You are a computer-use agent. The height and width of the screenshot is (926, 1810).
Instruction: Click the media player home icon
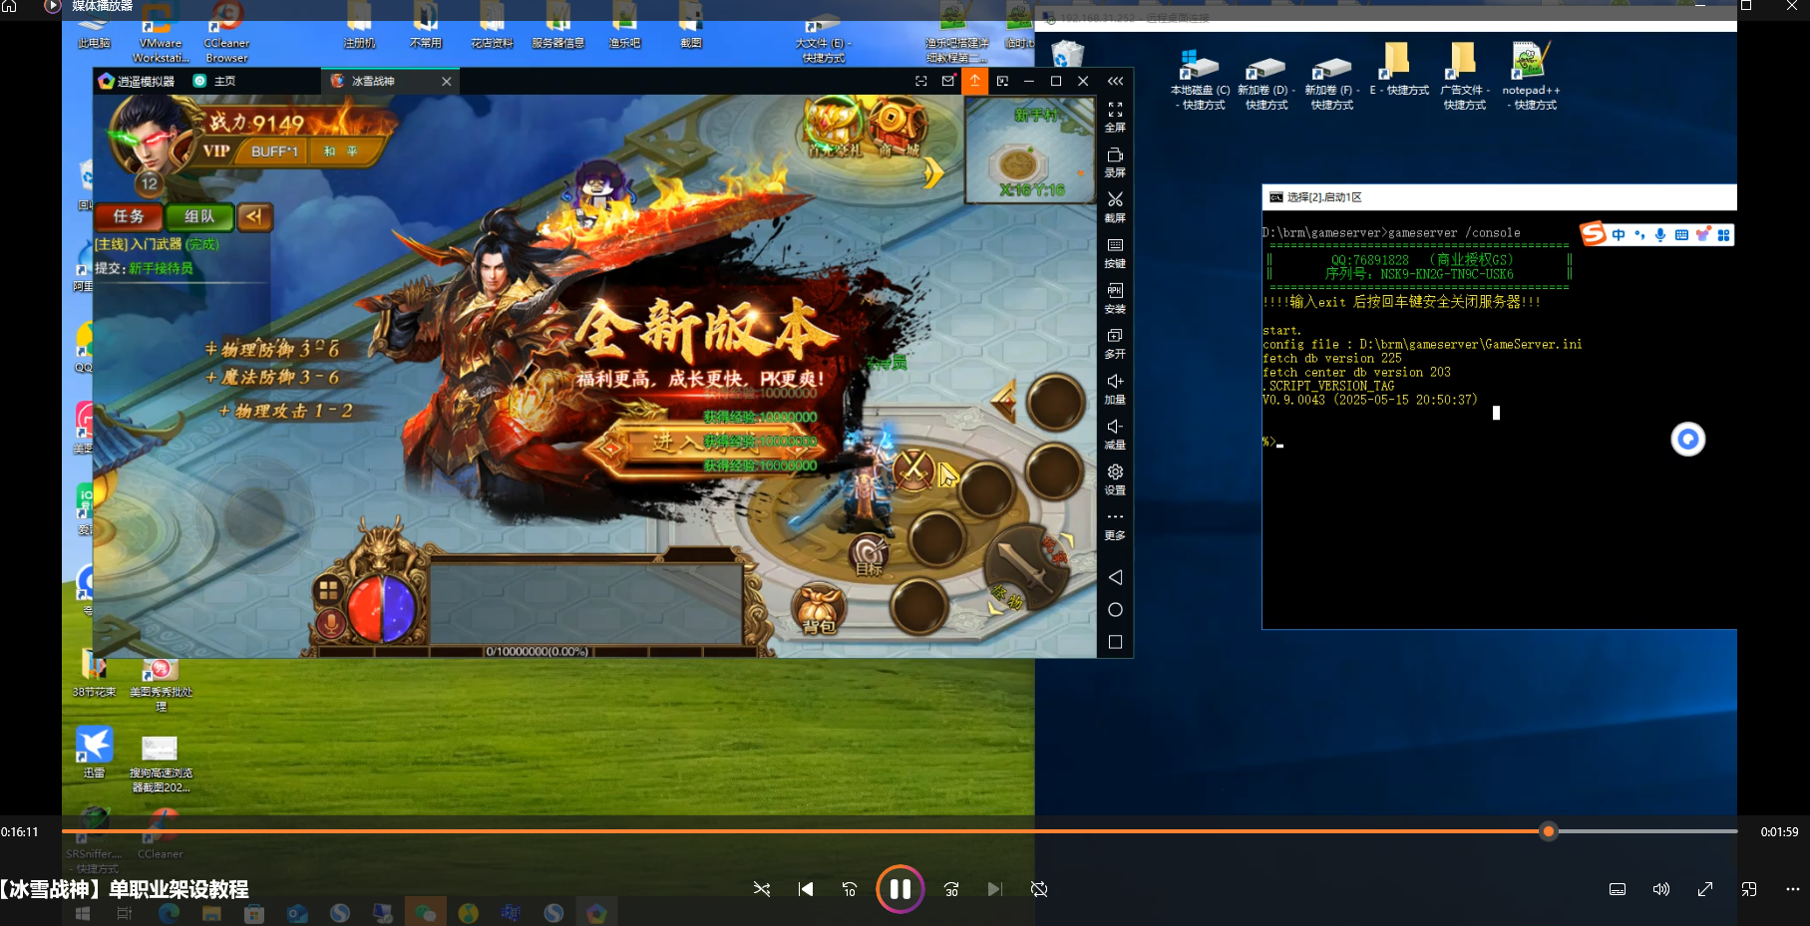coord(10,6)
